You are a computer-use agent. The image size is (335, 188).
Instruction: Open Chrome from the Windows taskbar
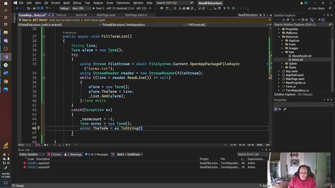(x=6, y=81)
